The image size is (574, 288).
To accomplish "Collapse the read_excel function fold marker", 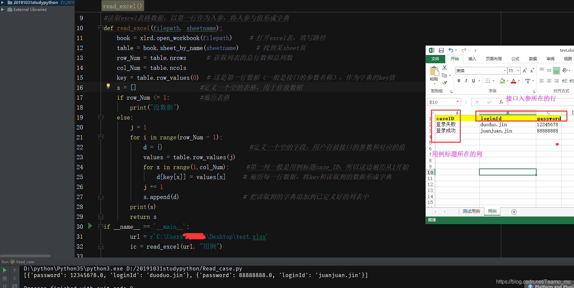I will [x=101, y=28].
